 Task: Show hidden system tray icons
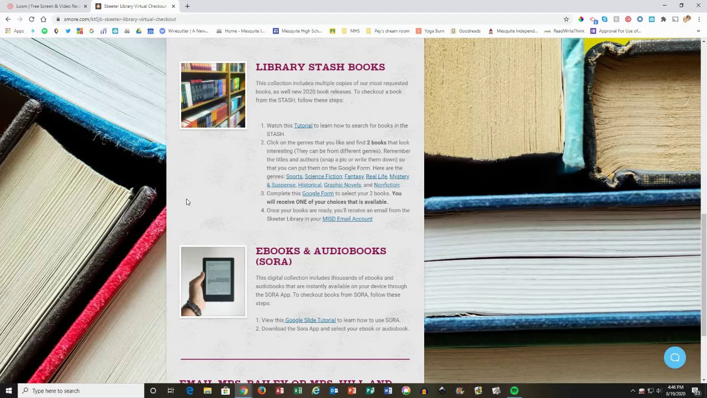[x=633, y=391]
